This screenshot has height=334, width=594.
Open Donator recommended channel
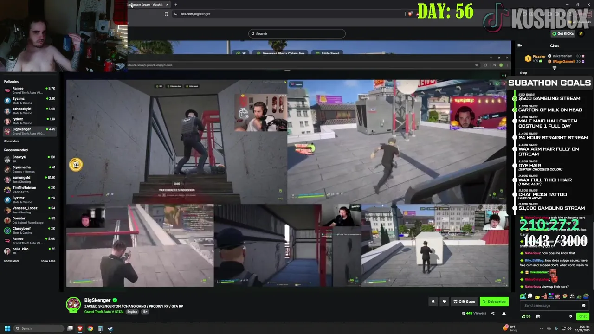click(29, 220)
